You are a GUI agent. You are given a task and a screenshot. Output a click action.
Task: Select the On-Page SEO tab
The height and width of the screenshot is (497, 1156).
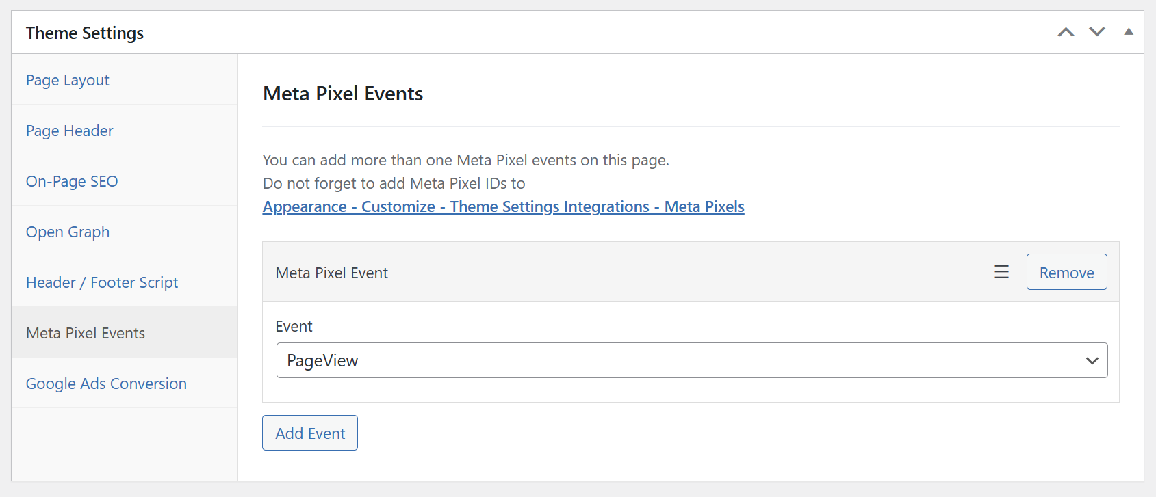click(71, 181)
